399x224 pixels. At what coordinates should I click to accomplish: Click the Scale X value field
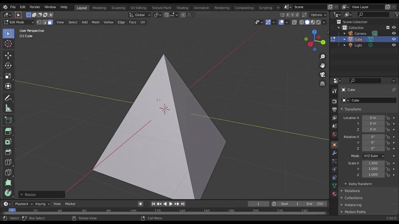(x=373, y=163)
